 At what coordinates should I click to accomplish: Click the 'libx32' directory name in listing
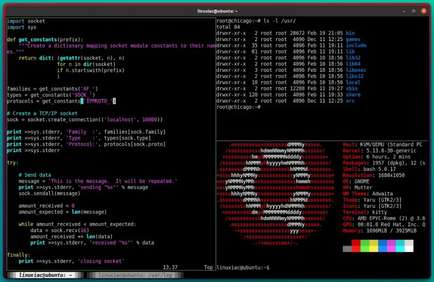click(x=355, y=76)
